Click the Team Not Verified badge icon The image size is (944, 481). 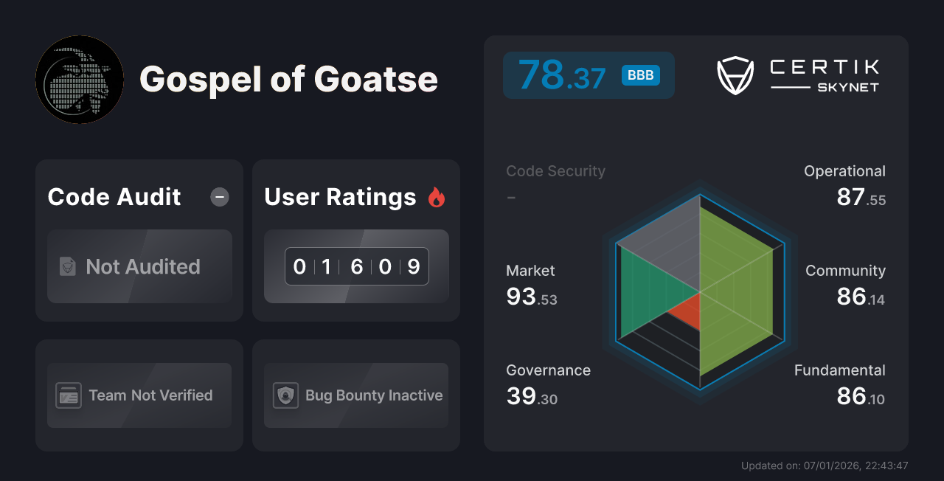[x=69, y=395]
